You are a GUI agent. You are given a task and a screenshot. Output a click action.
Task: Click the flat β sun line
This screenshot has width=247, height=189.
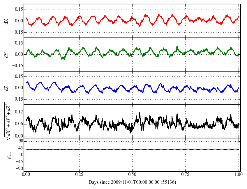click(117, 149)
